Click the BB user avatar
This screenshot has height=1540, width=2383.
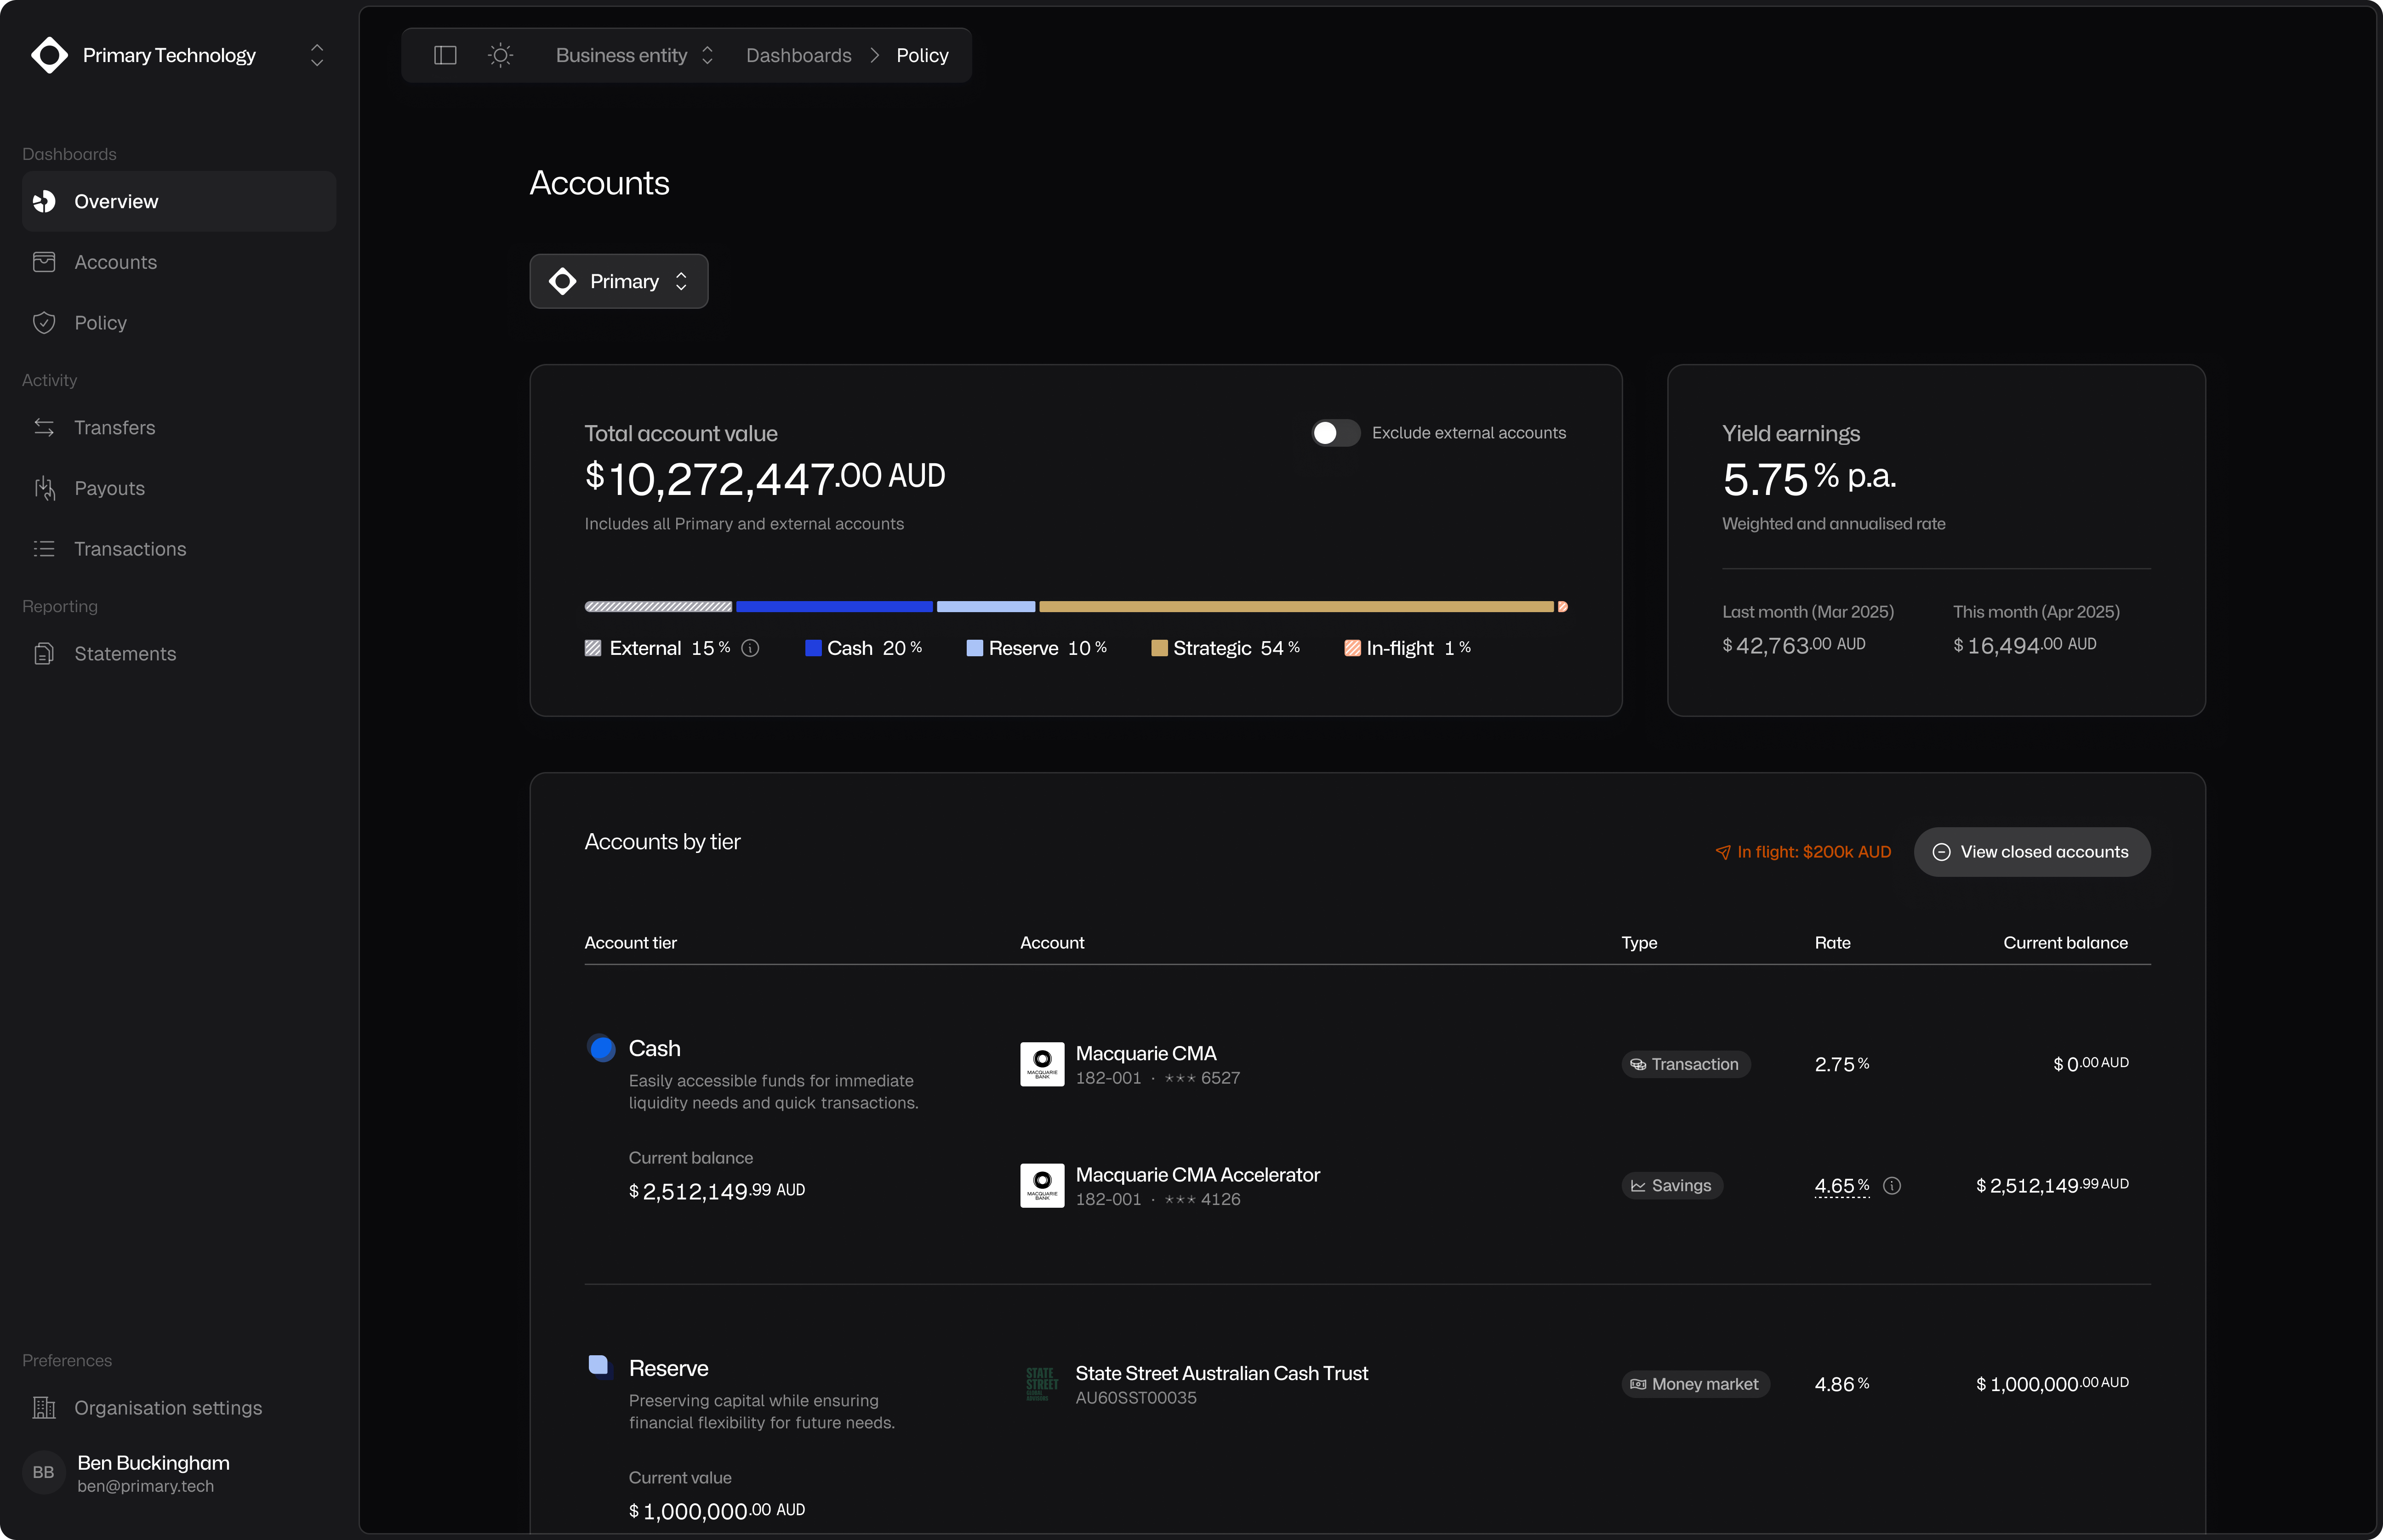[x=43, y=1472]
